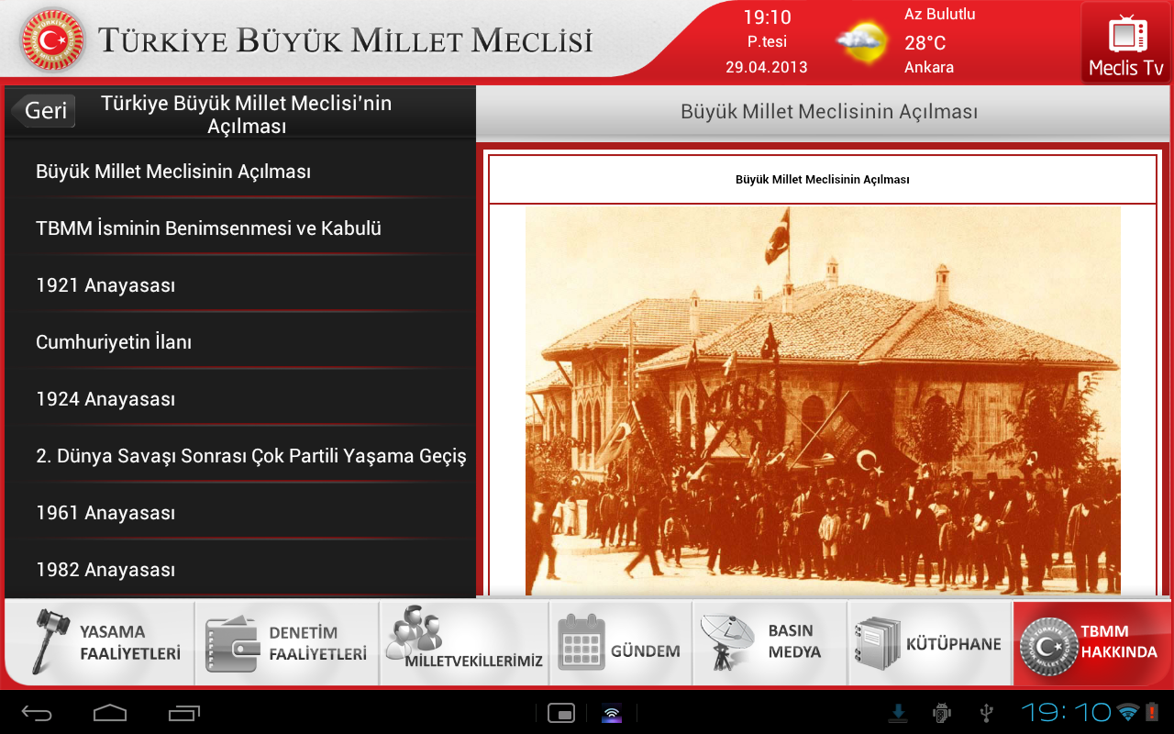Select 1961 Anayasası from the list

[x=240, y=513]
